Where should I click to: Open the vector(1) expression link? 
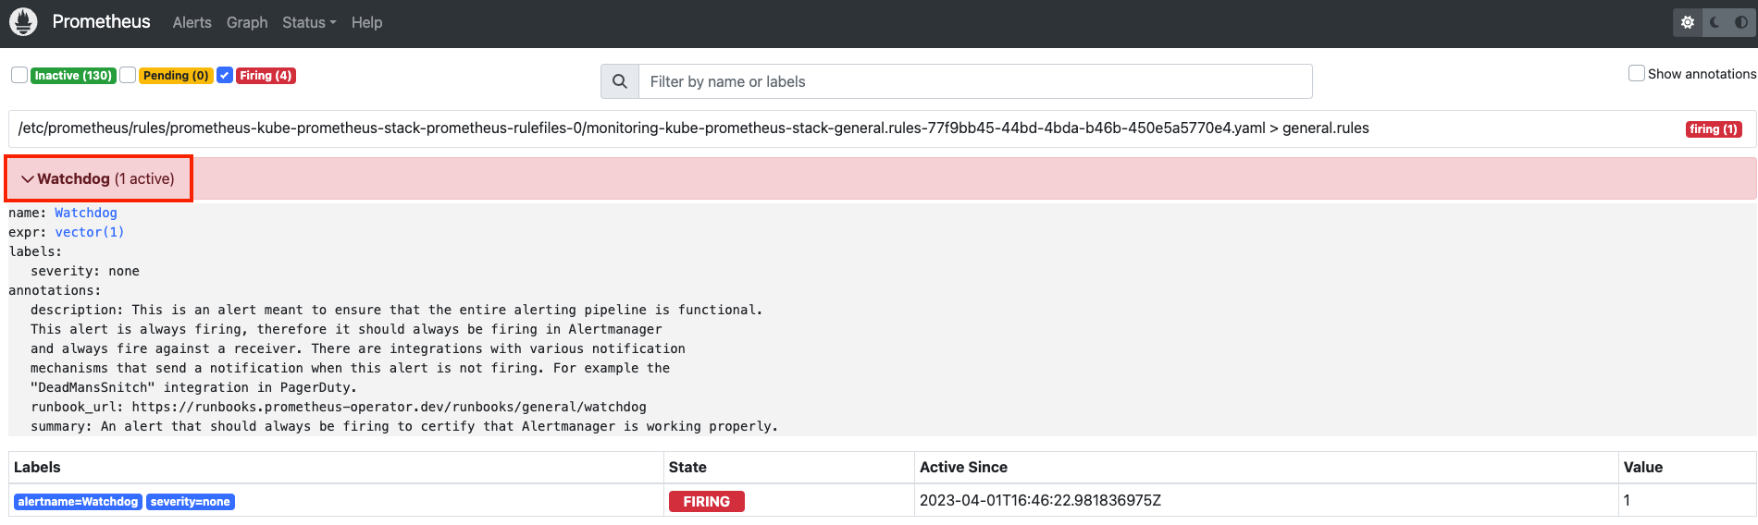tap(90, 232)
